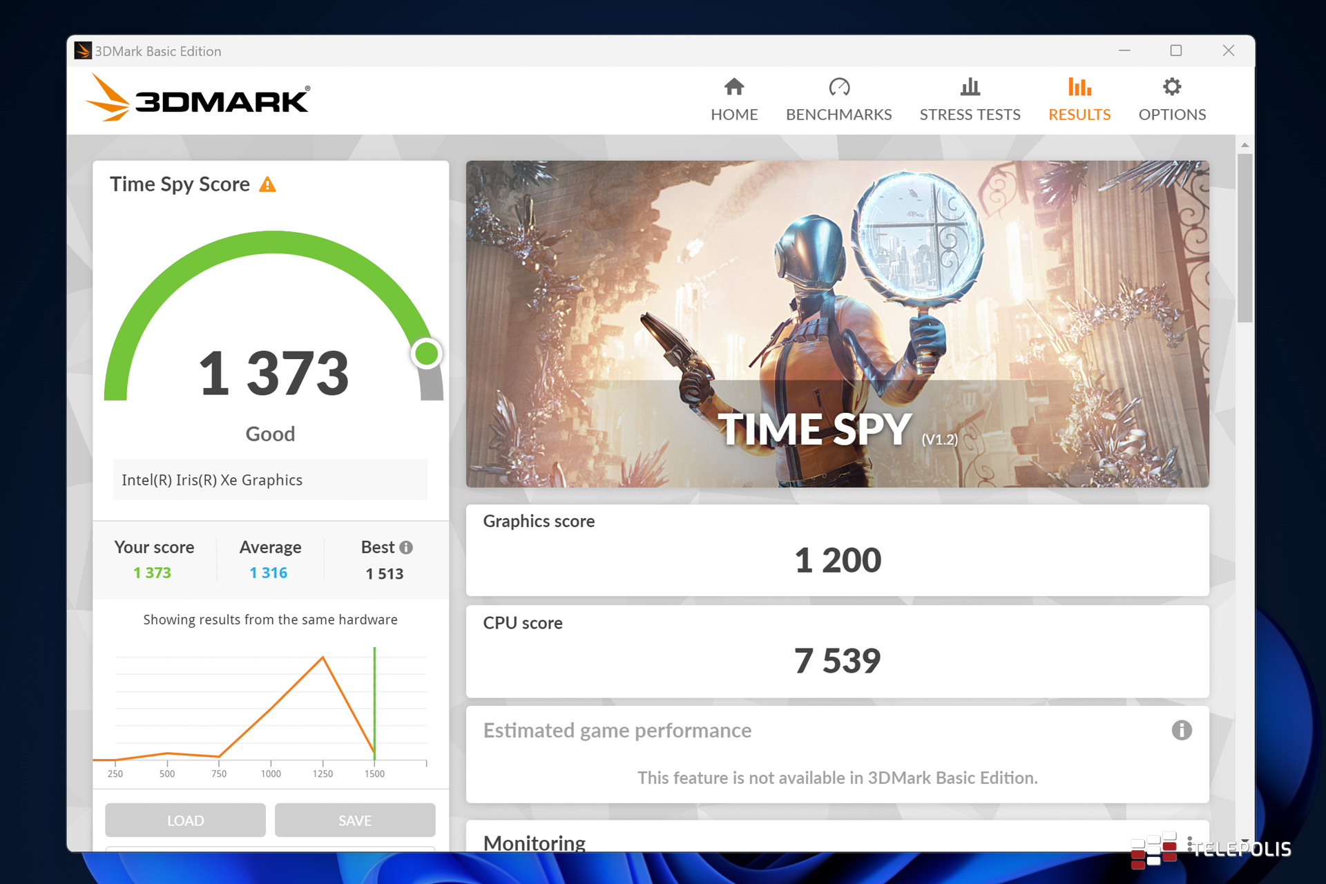Click the Time Spy Score warning triangle
Viewport: 1326px width, 884px height.
[267, 184]
